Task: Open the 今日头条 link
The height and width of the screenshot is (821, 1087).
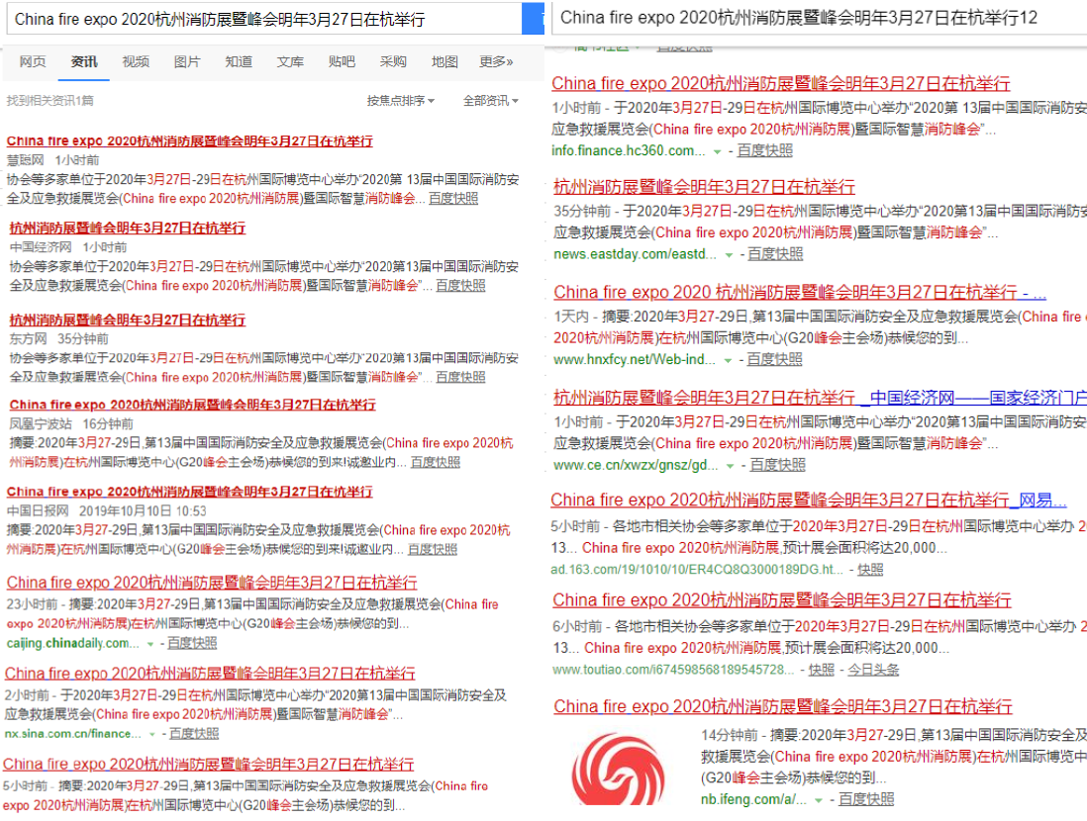Action: pyautogui.click(x=874, y=669)
